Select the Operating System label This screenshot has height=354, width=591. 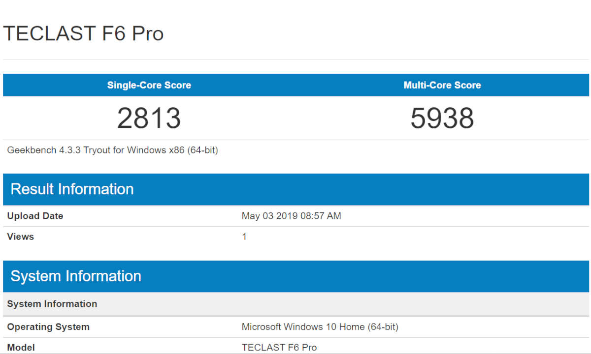48,327
